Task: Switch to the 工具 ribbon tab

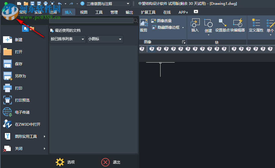Action: 99,12
